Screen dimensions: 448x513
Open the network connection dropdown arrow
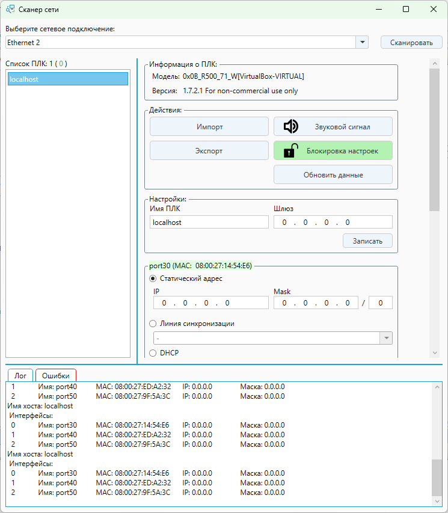point(362,43)
